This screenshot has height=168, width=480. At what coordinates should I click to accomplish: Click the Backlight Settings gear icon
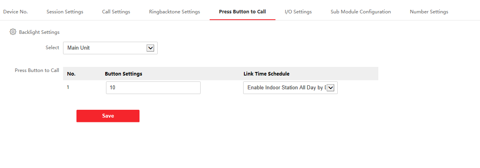coord(13,32)
